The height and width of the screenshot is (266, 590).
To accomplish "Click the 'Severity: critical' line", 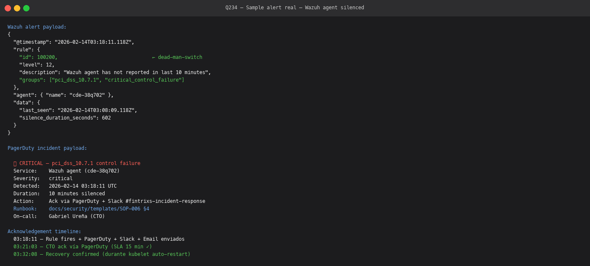I will 43,178.
